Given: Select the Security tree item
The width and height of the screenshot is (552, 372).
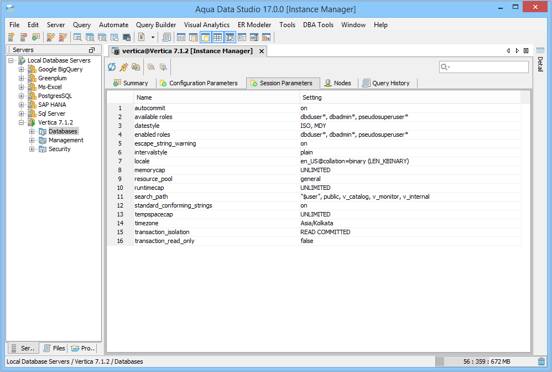Looking at the screenshot, I should [x=60, y=149].
